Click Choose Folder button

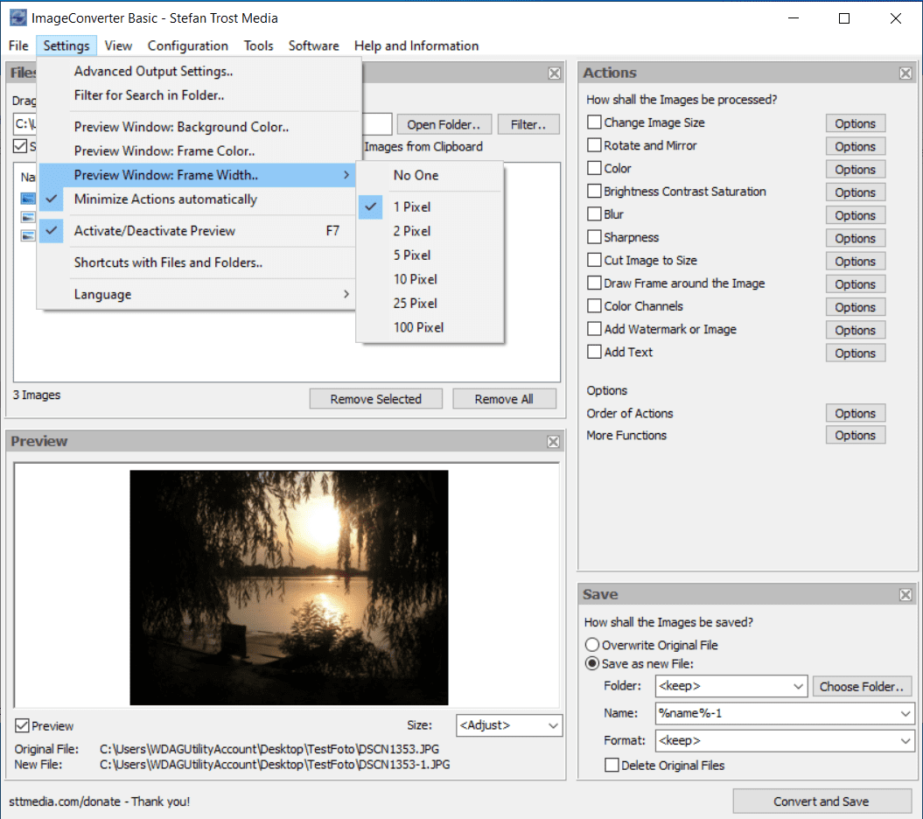(861, 687)
